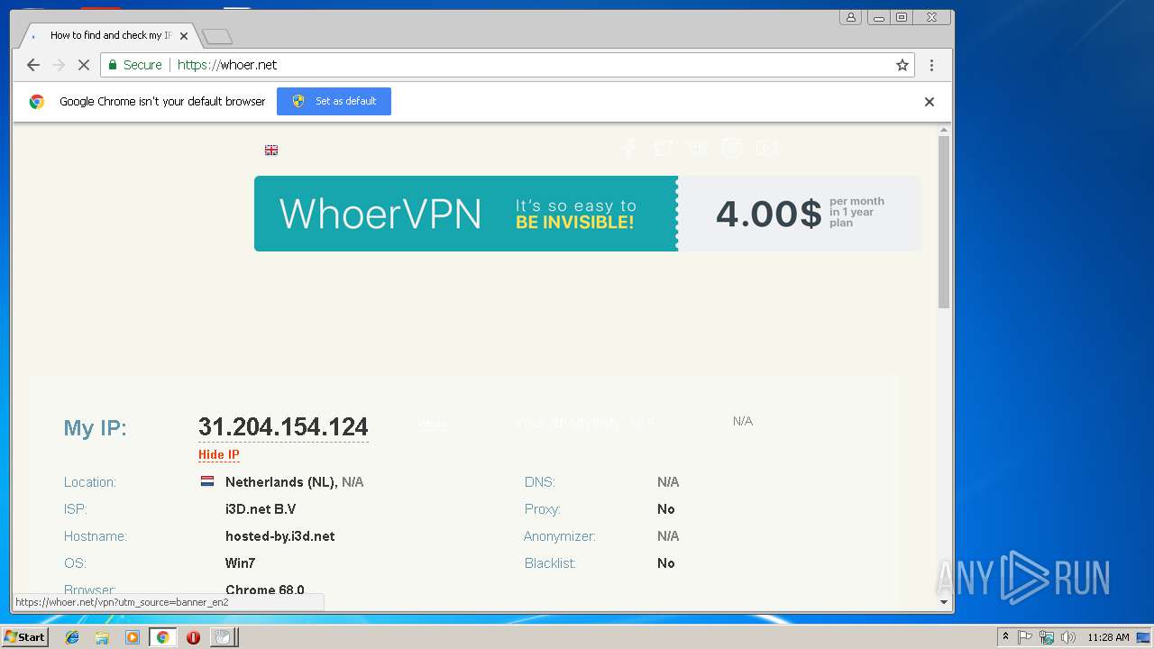Click the green Secure padlock icon
The width and height of the screenshot is (1154, 649).
click(x=113, y=65)
